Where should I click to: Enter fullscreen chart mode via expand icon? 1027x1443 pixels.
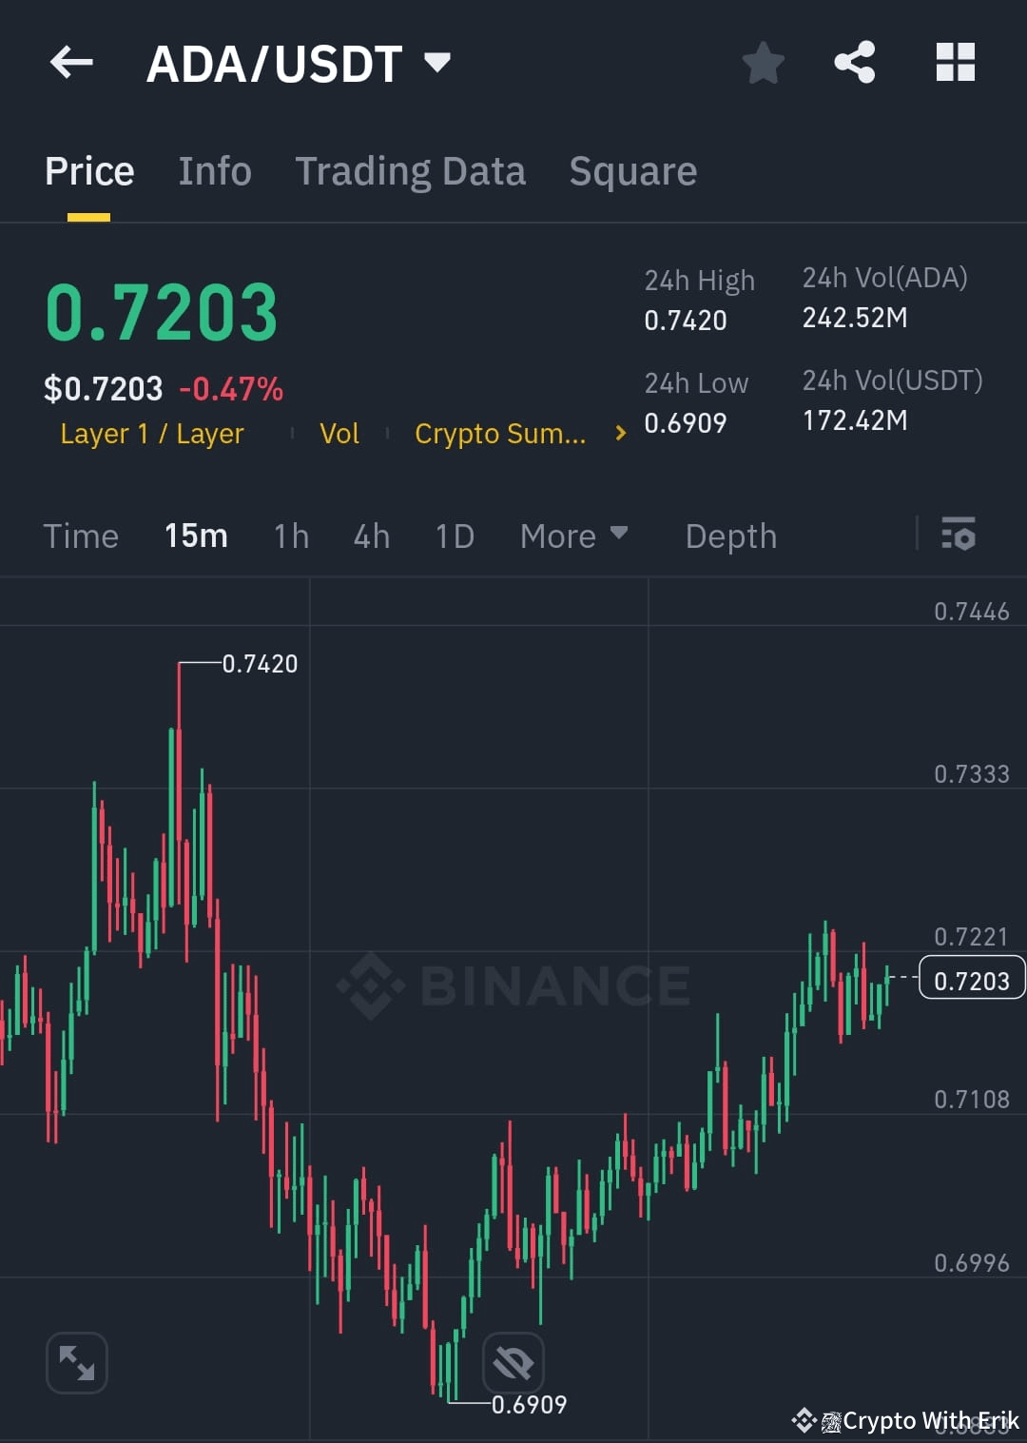point(76,1362)
